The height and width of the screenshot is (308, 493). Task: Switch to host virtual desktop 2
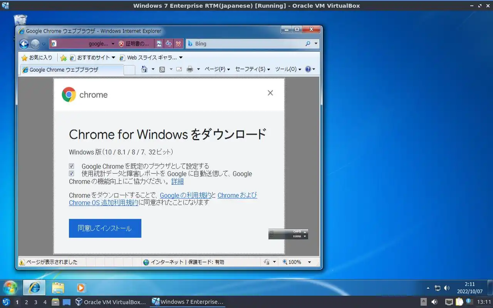26,302
